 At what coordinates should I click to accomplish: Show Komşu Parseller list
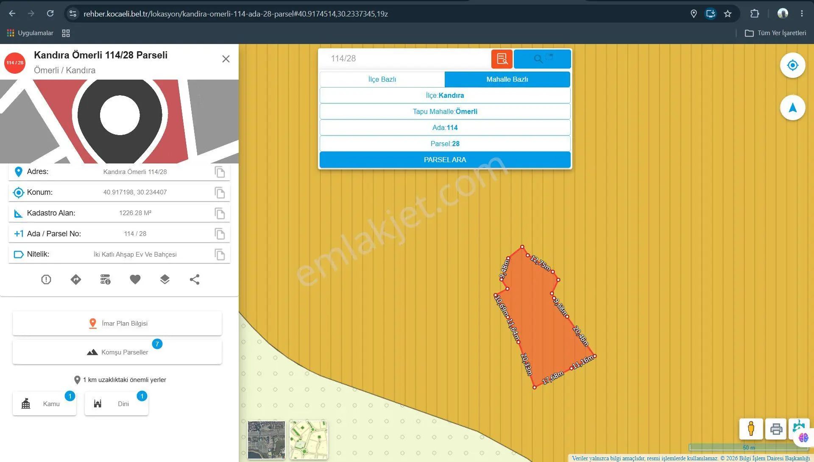117,352
